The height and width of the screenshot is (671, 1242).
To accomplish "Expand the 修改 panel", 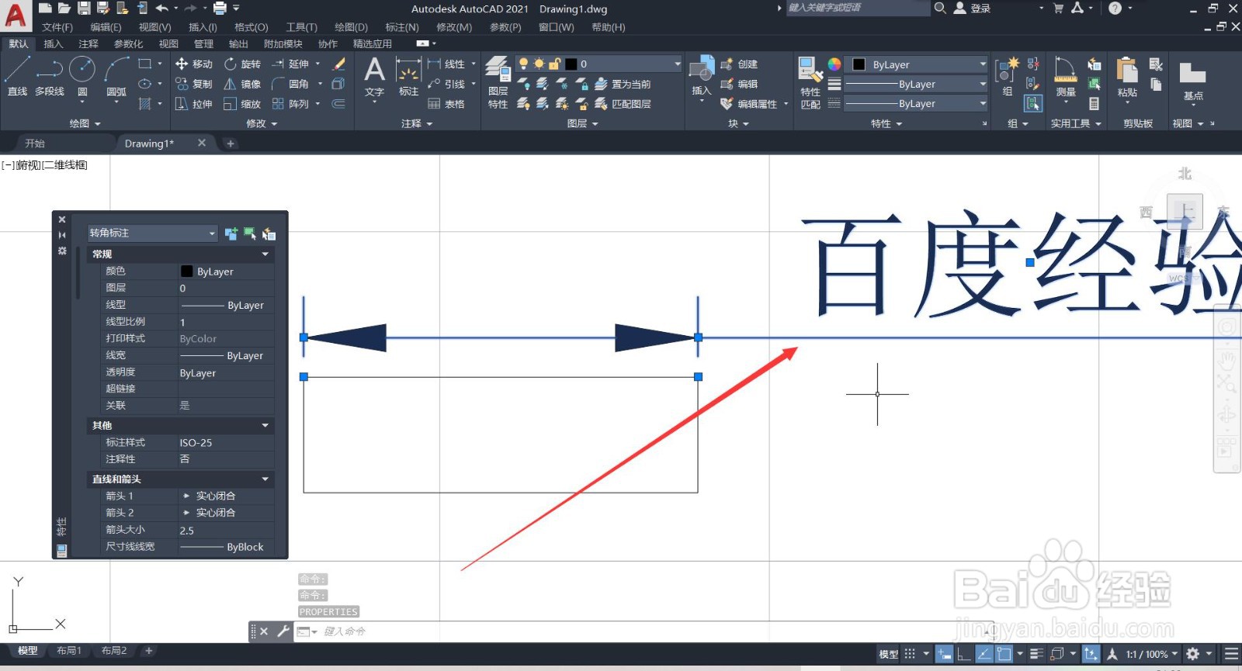I will (262, 123).
